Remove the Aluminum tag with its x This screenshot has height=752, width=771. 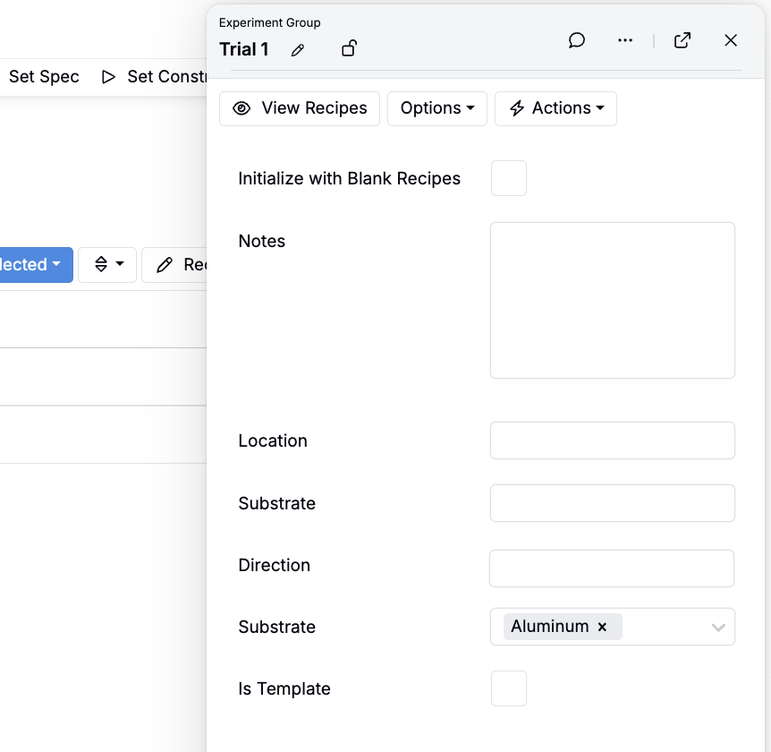603,627
